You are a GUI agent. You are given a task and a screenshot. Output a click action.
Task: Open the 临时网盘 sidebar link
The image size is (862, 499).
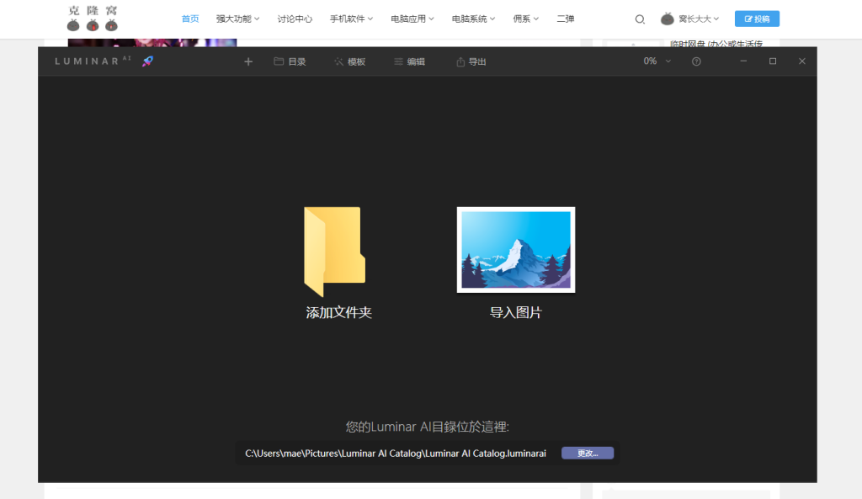716,44
